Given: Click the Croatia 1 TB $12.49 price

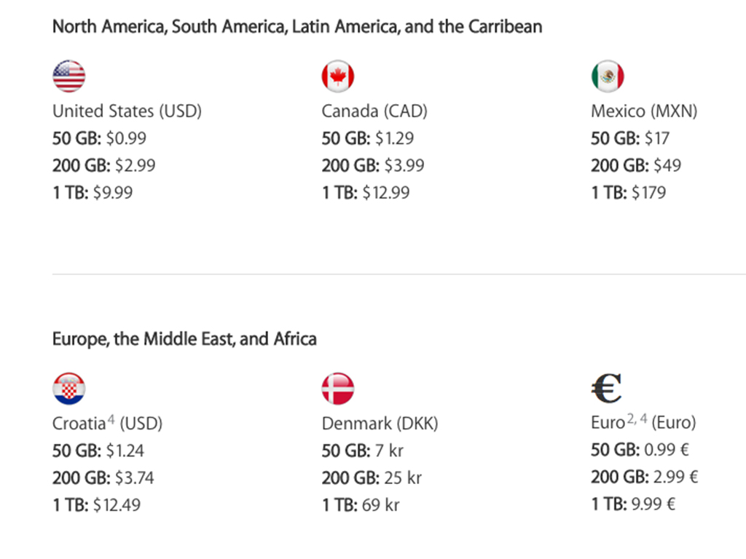Looking at the screenshot, I should tap(96, 505).
